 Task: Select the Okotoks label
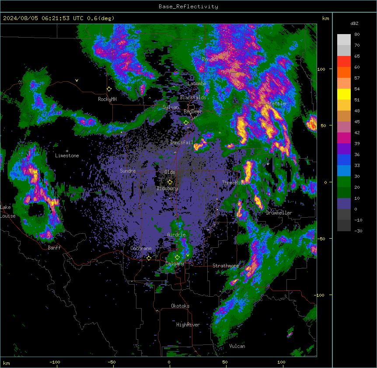pos(180,306)
